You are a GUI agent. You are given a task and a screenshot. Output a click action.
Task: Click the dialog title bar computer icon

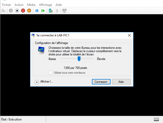(x=33, y=35)
